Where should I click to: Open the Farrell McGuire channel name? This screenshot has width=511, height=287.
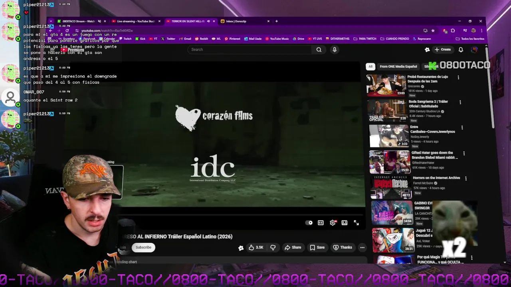(x=424, y=183)
